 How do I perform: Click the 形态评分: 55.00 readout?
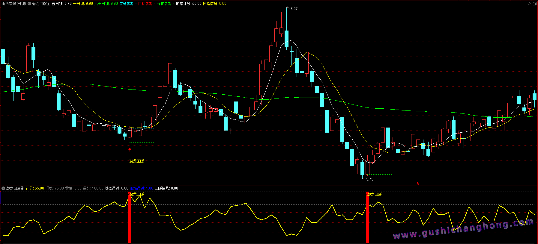pyautogui.click(x=189, y=4)
